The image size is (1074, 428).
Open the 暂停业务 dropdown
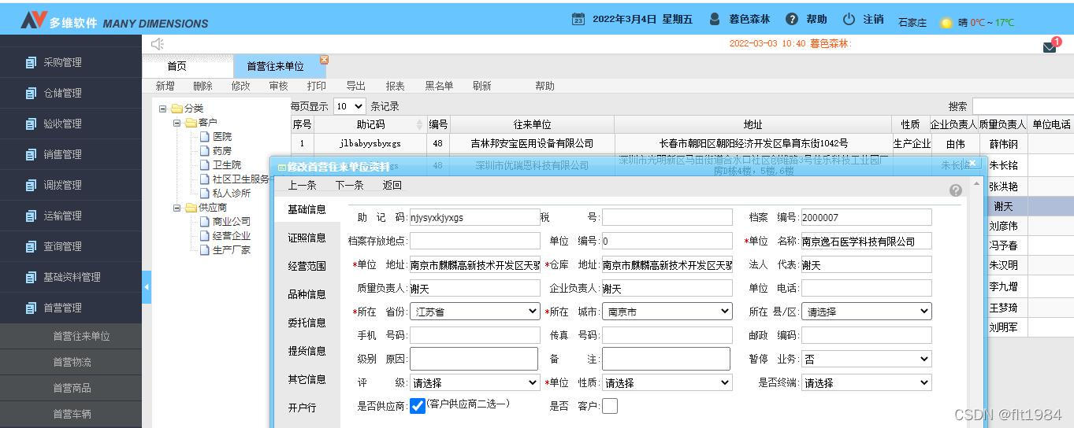[x=867, y=359]
